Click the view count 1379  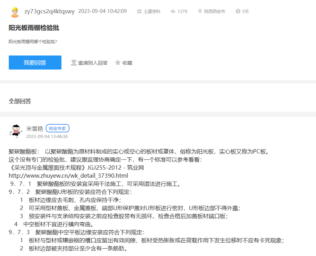tap(182, 12)
